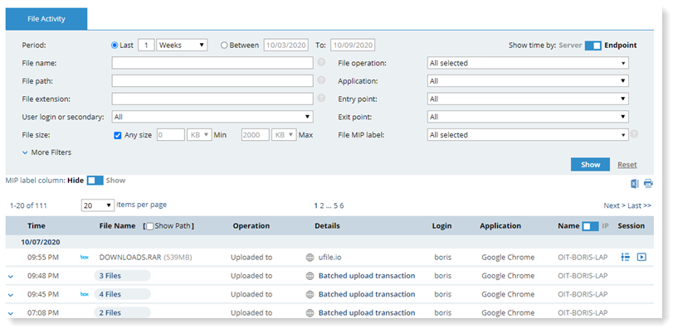Screen dimensions: 678x333
Task: Expand the 09:48 PM 3 Files row
Action: coord(11,276)
